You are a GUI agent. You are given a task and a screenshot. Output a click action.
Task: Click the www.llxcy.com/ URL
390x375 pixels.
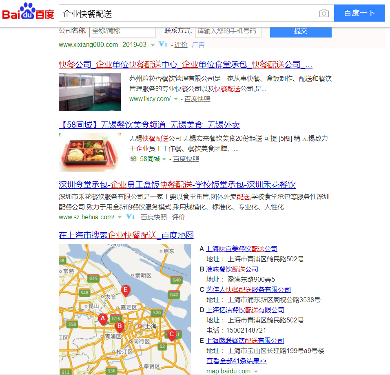[150, 99]
